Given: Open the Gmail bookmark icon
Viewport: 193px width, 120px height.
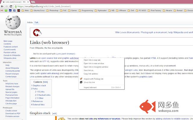Looking at the screenshot, I should [2, 10].
